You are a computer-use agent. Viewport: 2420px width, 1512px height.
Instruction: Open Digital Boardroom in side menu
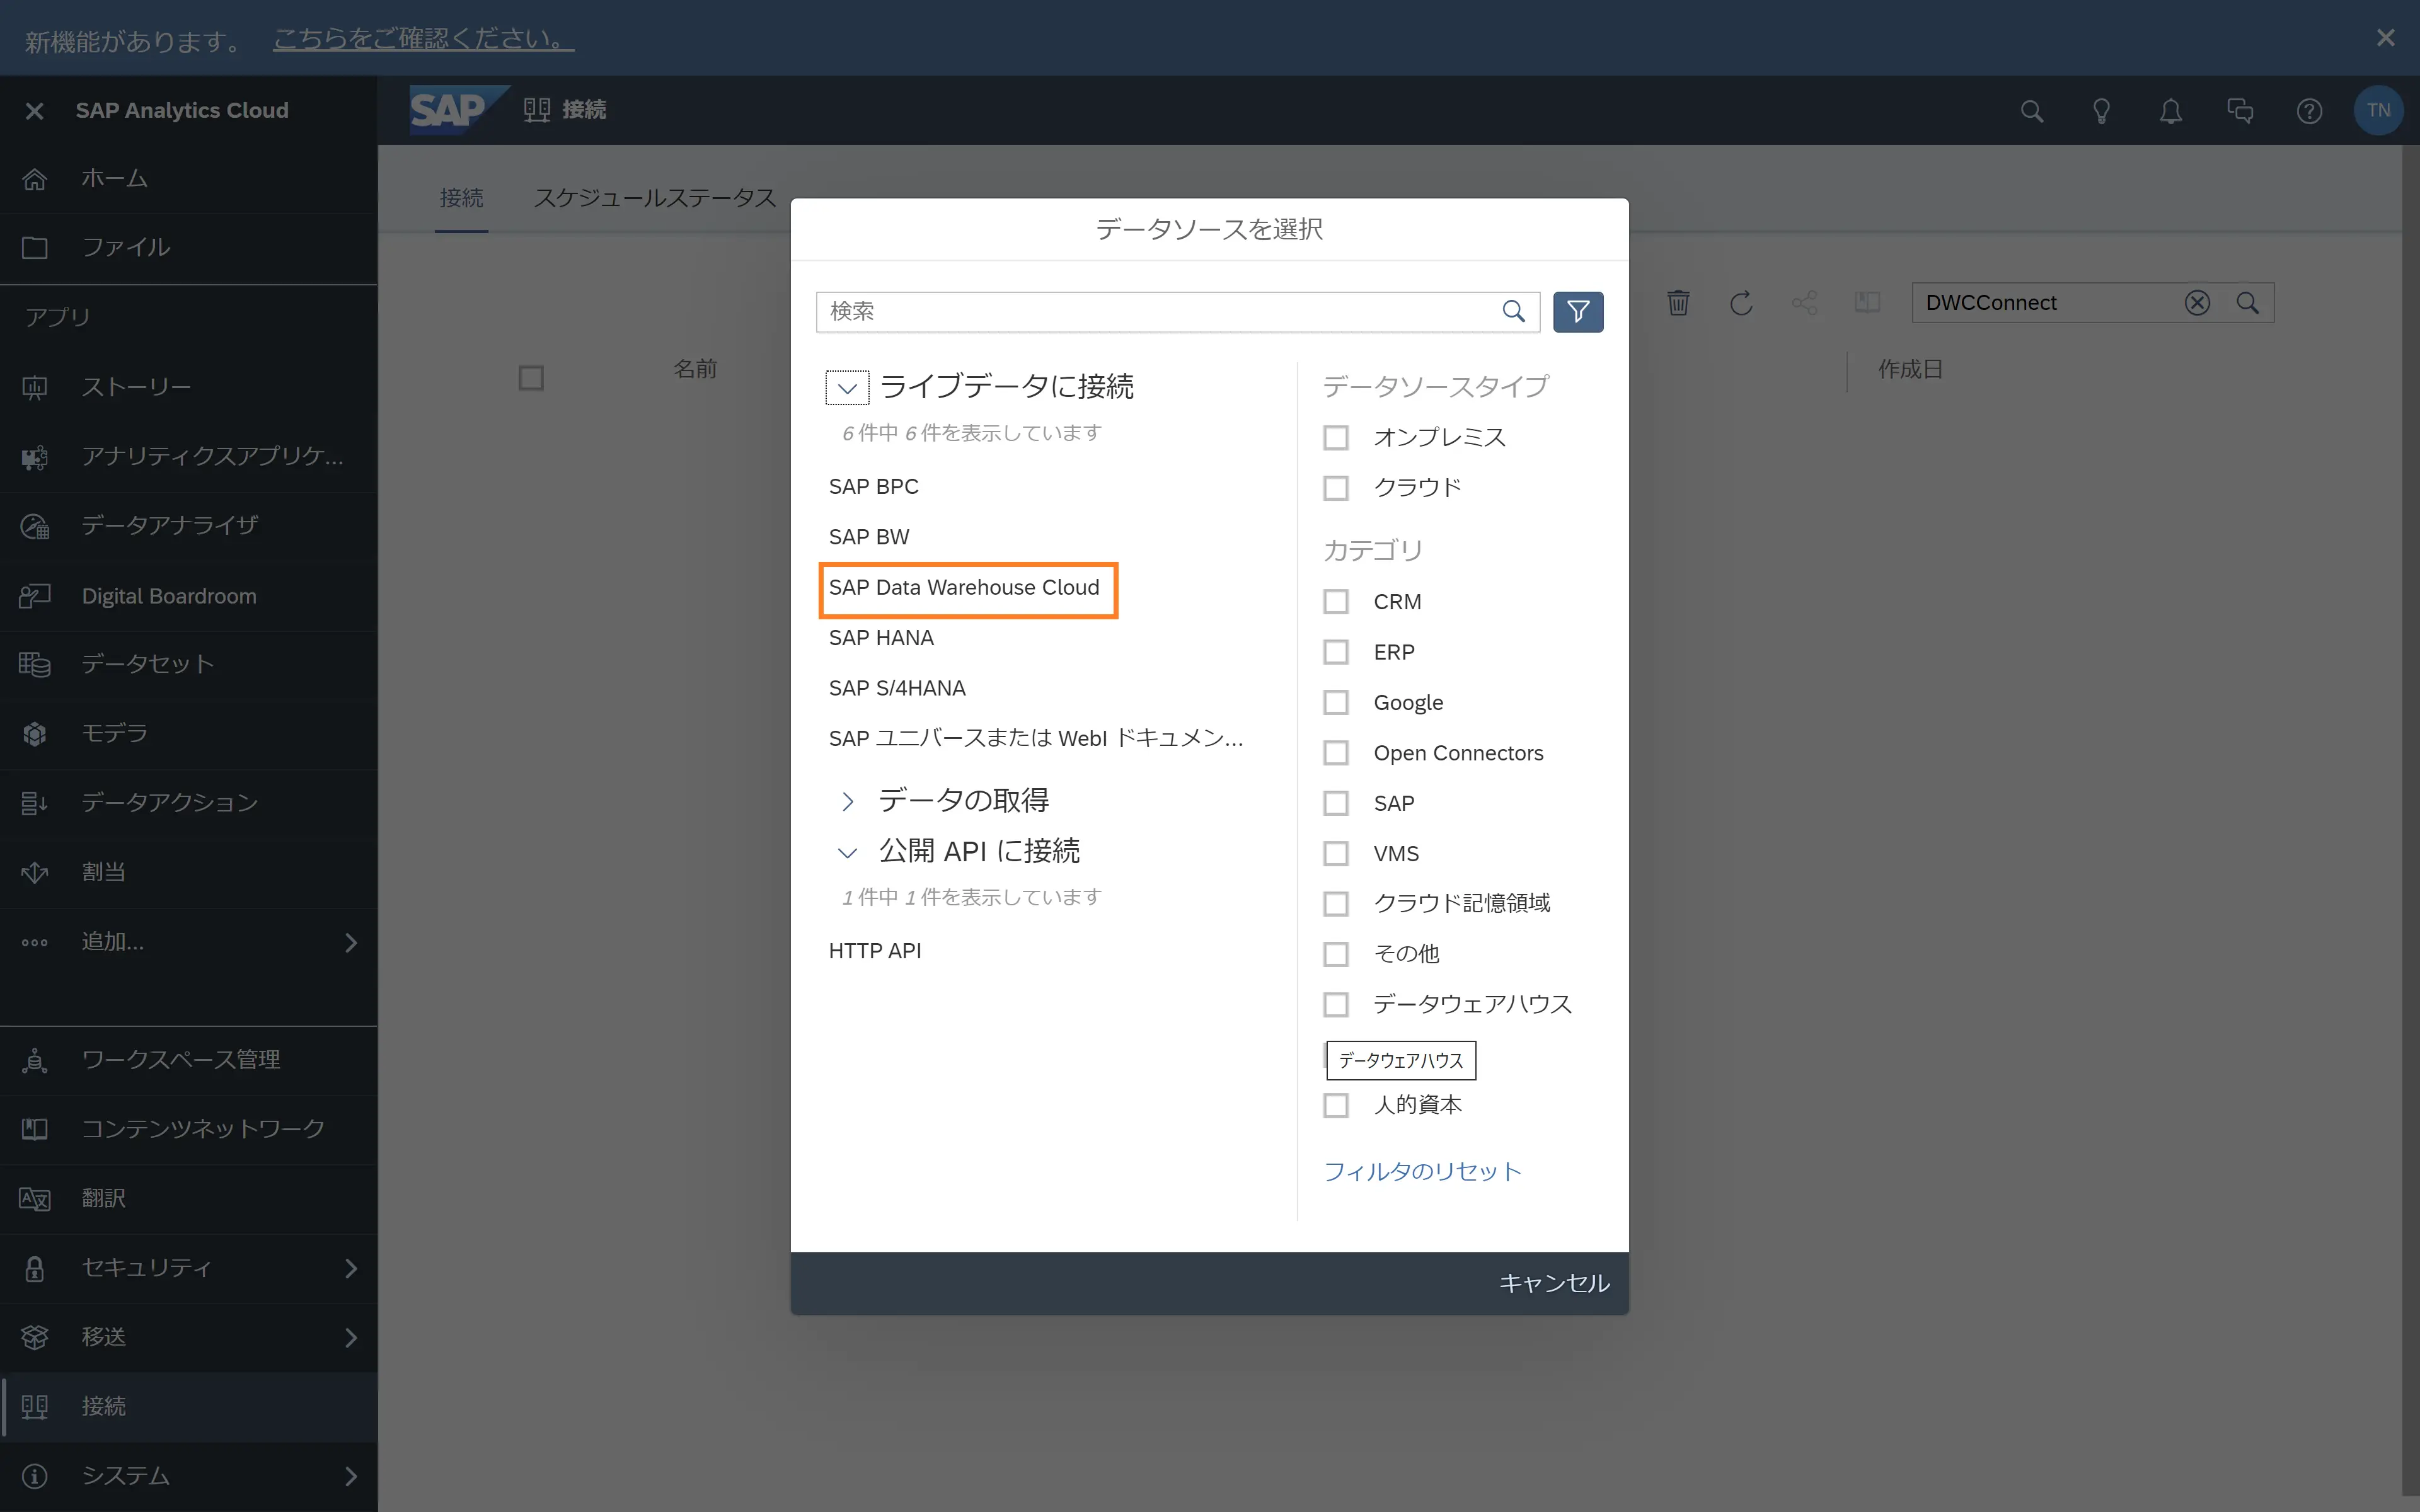click(x=189, y=596)
